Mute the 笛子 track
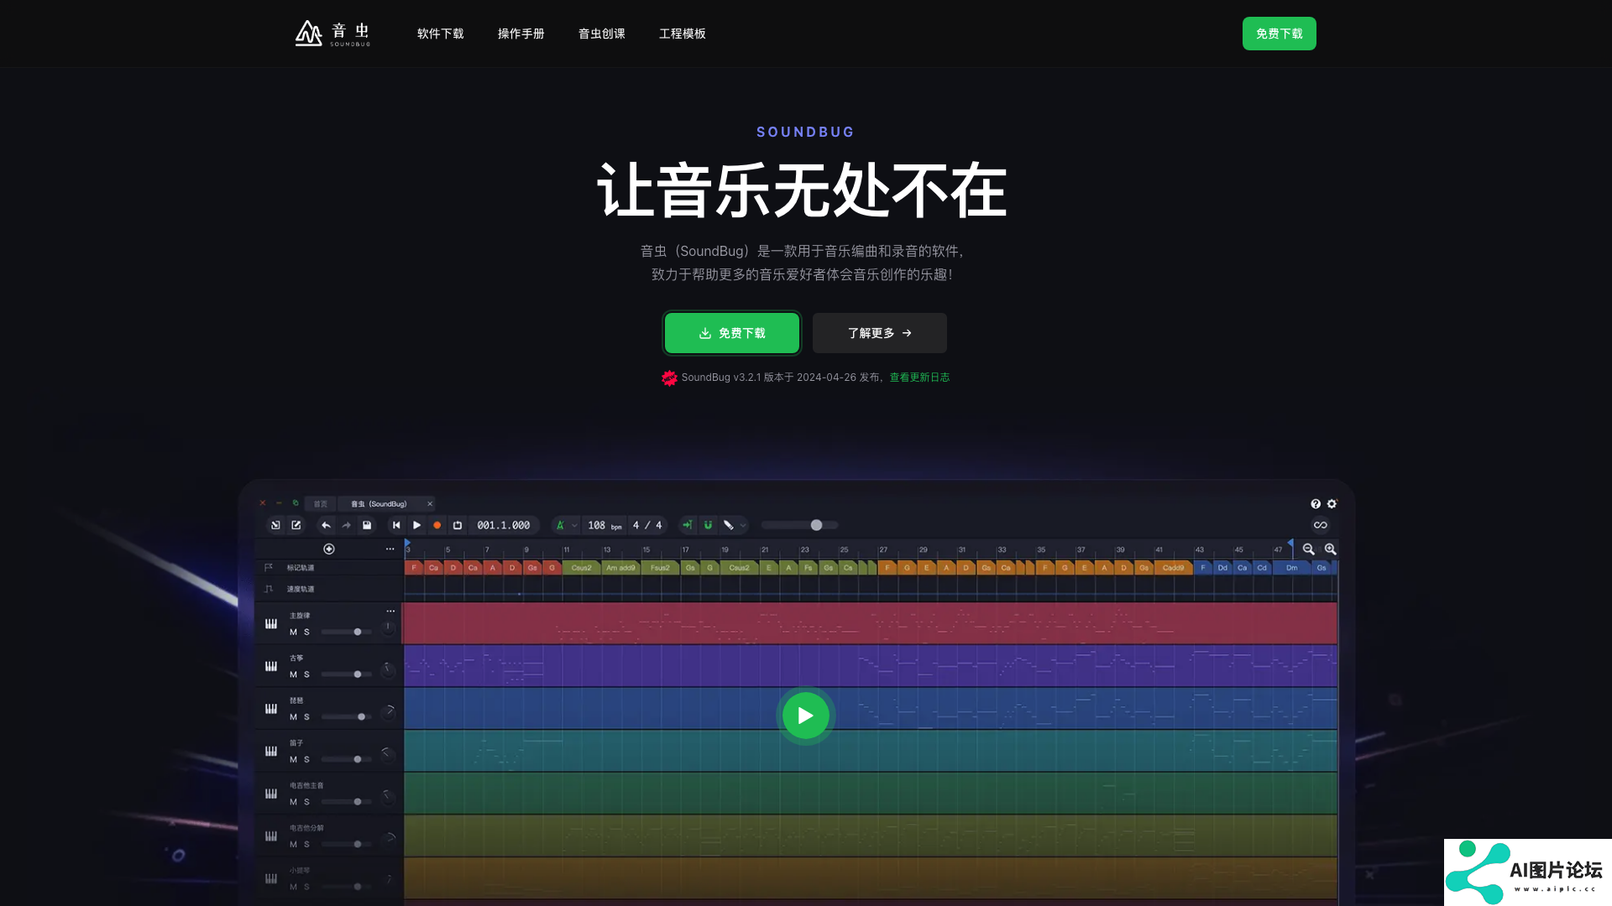The image size is (1612, 906). coord(293,759)
